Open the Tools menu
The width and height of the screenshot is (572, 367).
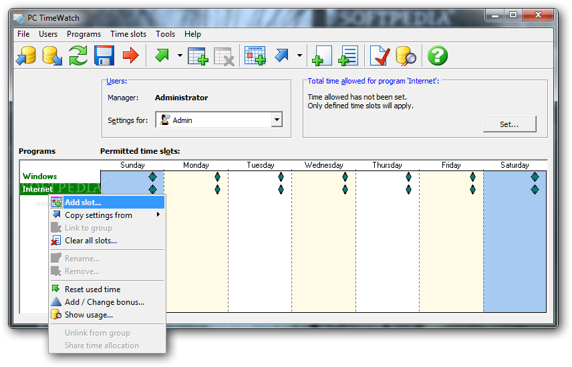click(166, 34)
